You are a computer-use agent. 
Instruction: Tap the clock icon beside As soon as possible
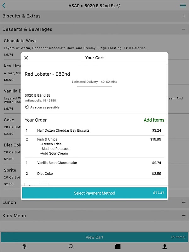tap(27, 107)
